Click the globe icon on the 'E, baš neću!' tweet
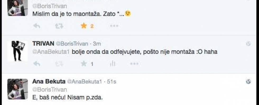259x105 pixels. tap(248, 82)
